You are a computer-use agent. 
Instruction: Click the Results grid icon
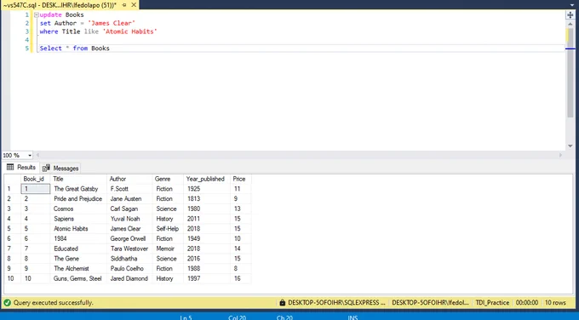tap(10, 167)
